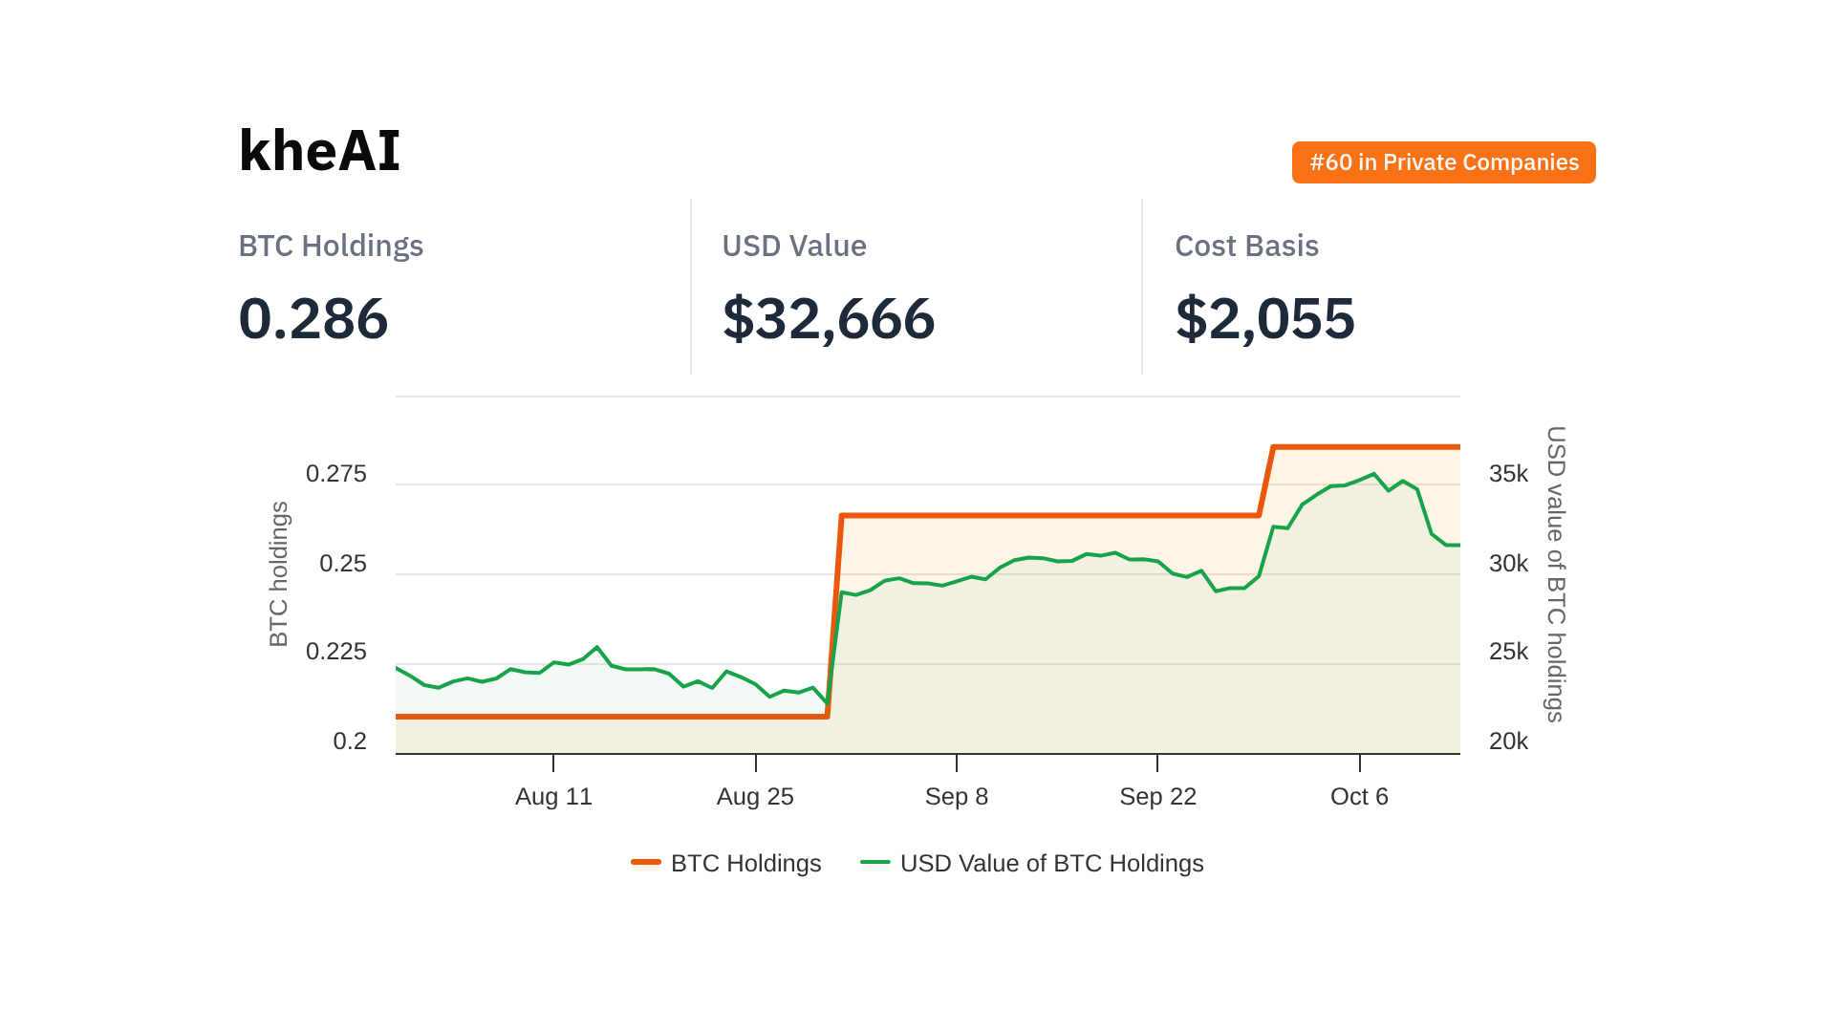Toggle USD Value of BTC Holdings legend
This screenshot has height=1032, width=1835.
[x=1051, y=863]
